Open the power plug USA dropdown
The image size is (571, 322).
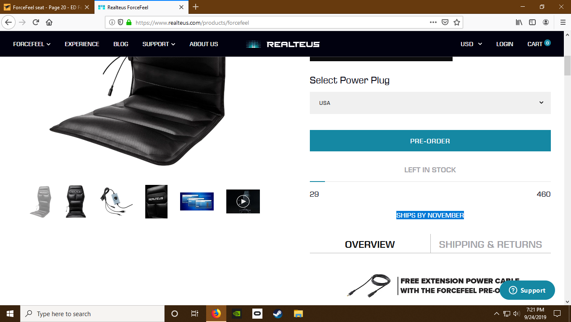pos(430,103)
